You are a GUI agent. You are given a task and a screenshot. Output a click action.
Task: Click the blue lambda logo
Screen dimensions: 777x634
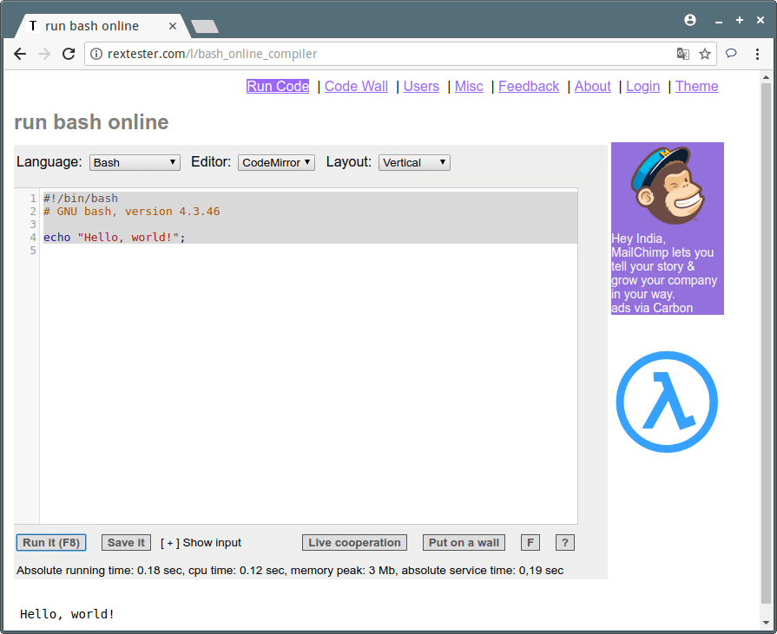click(x=667, y=402)
